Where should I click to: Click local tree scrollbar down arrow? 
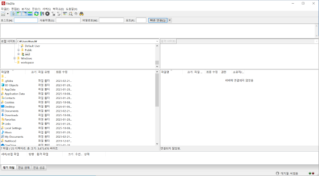(x=157, y=66)
